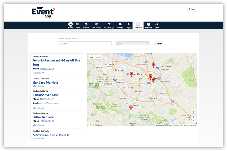
Task: Email sanjose@fairmont.com link
Action: tap(49, 103)
